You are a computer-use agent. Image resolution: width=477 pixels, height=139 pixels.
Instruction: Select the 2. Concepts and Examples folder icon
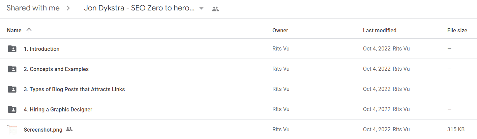click(x=12, y=69)
